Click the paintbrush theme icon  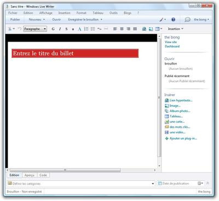pyautogui.click(x=162, y=20)
